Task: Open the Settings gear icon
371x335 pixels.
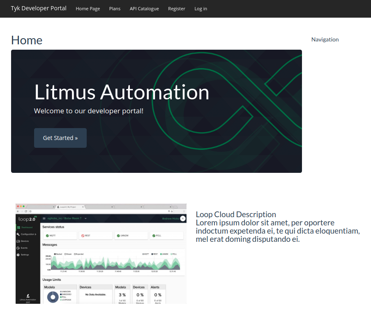Action: coord(18,255)
